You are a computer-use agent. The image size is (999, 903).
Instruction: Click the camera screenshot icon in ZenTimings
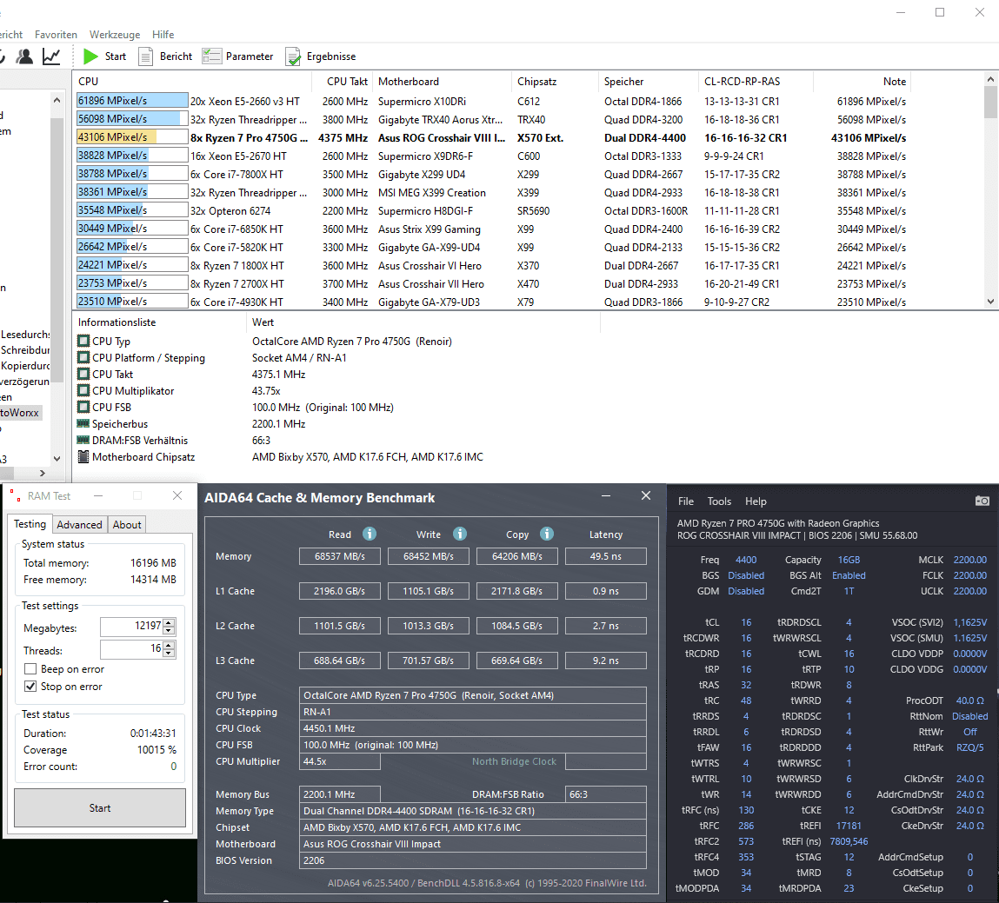tap(982, 501)
